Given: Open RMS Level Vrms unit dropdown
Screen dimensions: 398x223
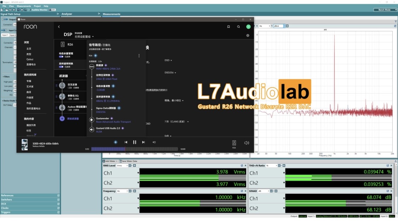Looking at the screenshot, I should click(x=122, y=166).
